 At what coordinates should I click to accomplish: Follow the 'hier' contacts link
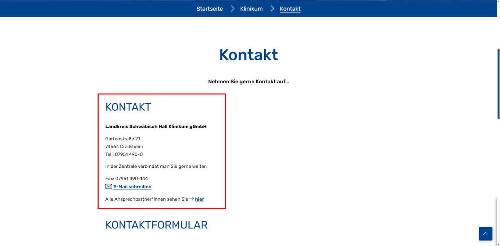click(x=199, y=199)
